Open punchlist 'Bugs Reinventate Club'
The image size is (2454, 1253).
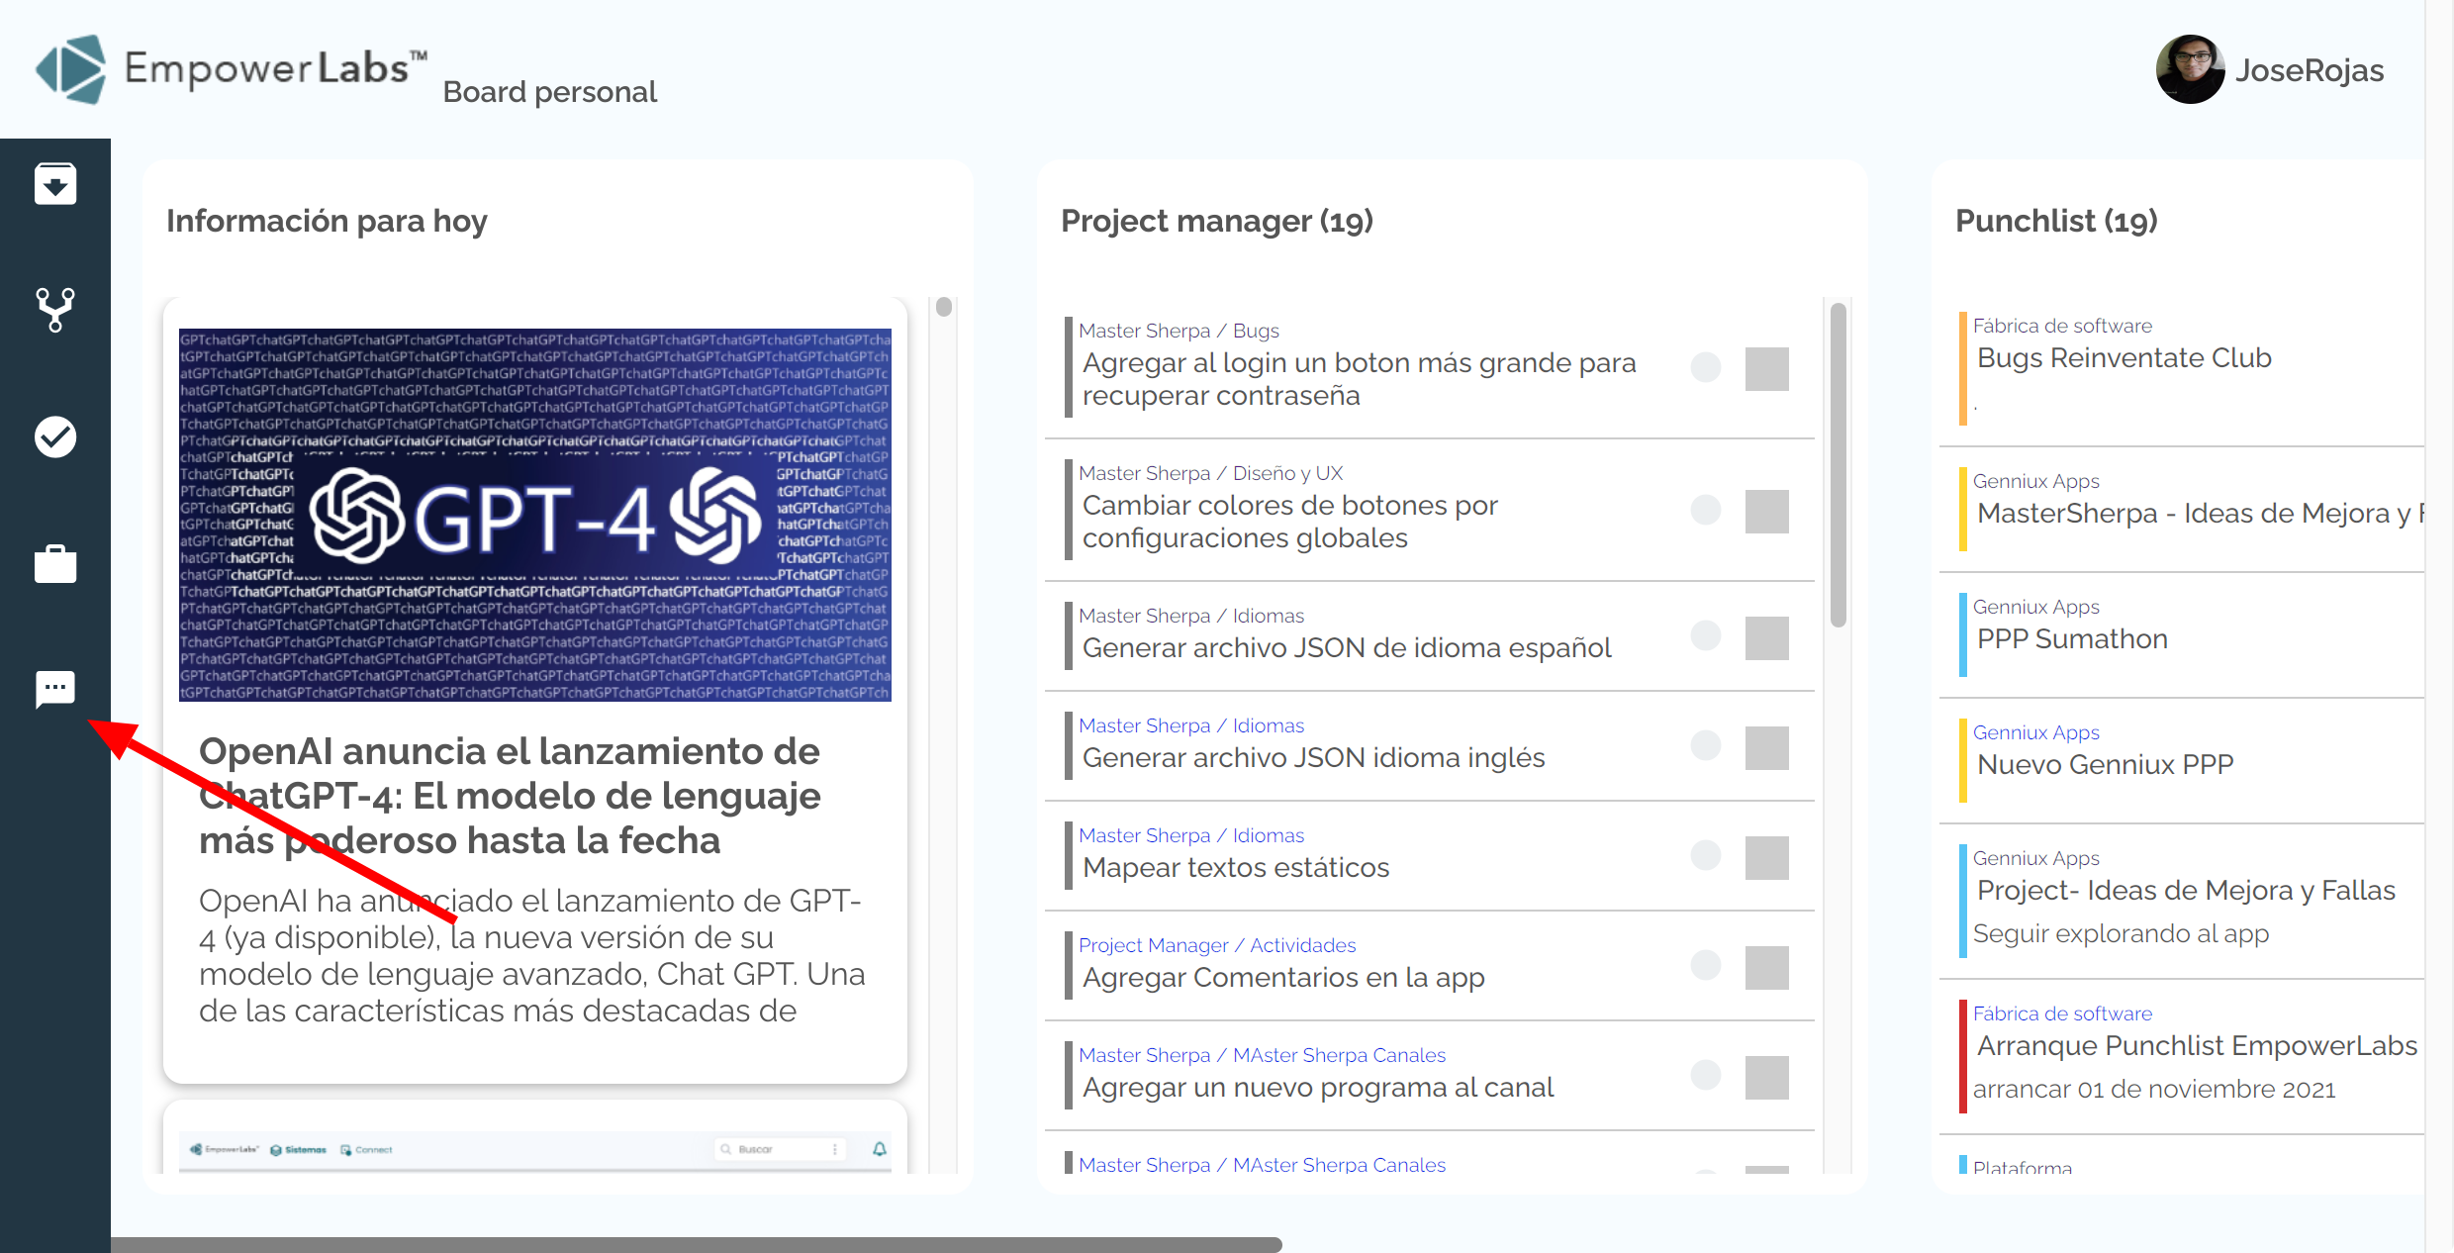click(x=2124, y=357)
